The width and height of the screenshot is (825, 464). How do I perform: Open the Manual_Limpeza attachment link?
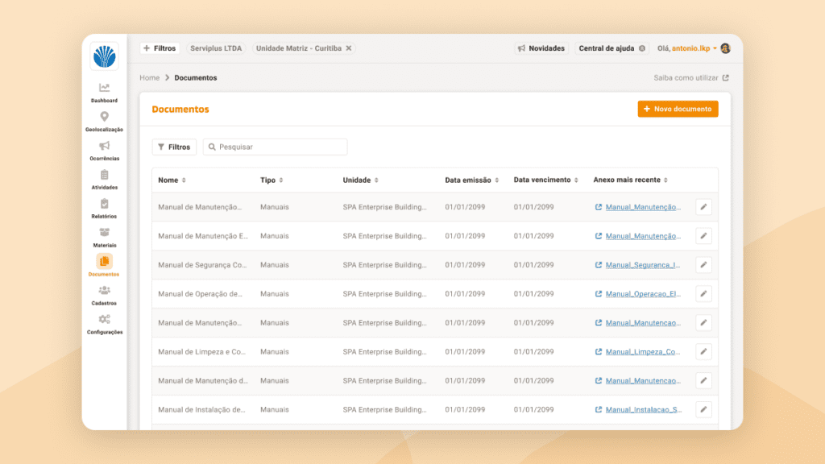pos(642,352)
